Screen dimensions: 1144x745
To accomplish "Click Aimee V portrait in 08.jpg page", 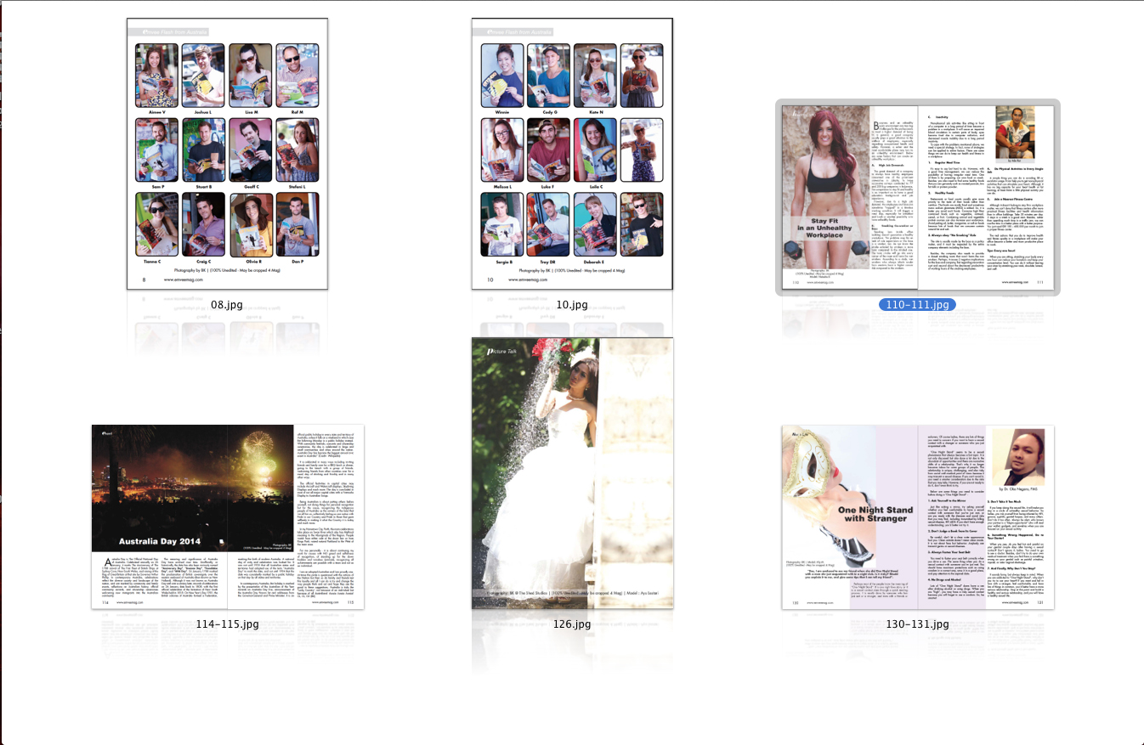I will pos(156,75).
